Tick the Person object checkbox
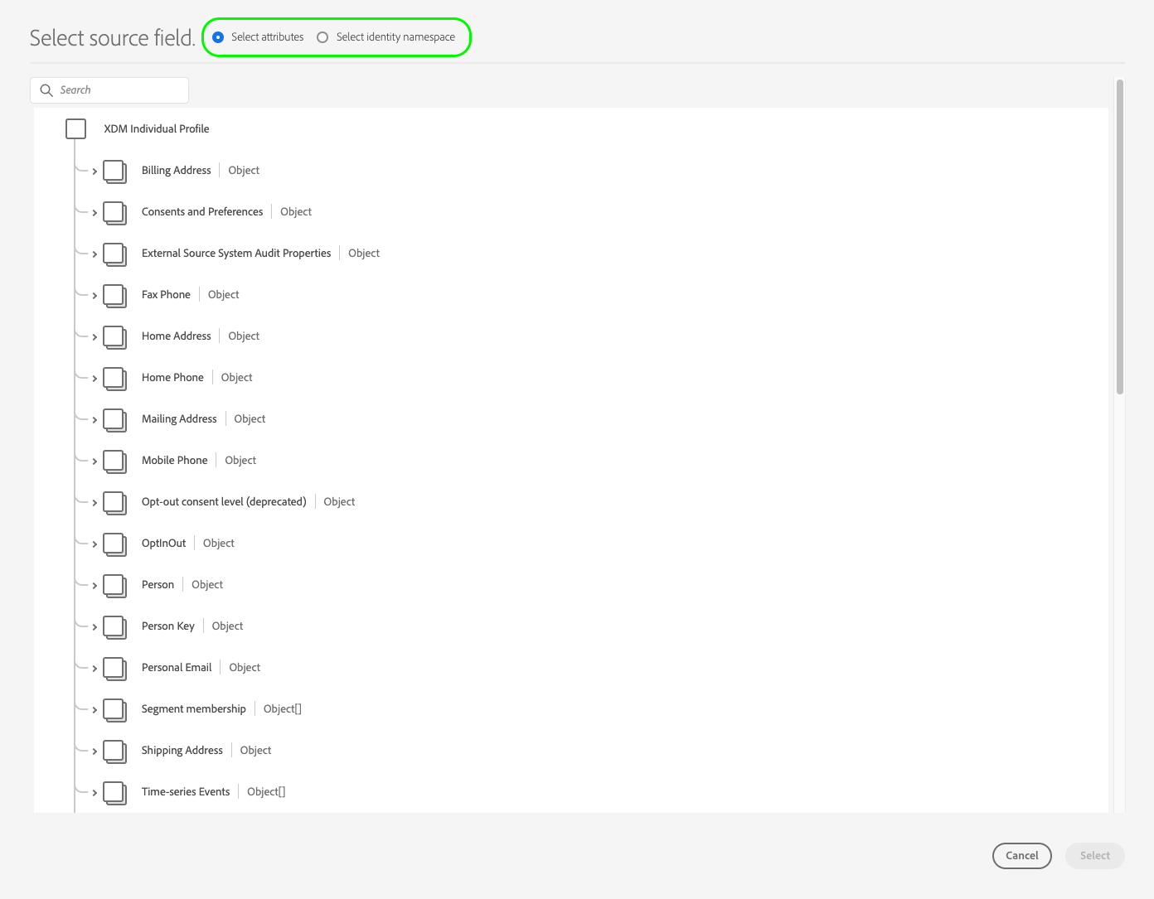1154x899 pixels. [114, 586]
